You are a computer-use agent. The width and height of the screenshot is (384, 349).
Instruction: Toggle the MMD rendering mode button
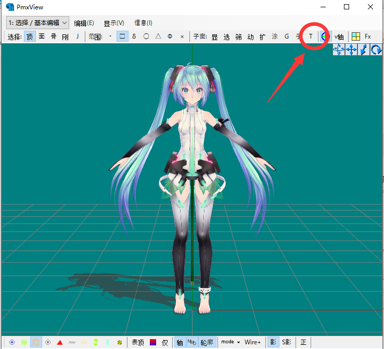(x=192, y=342)
